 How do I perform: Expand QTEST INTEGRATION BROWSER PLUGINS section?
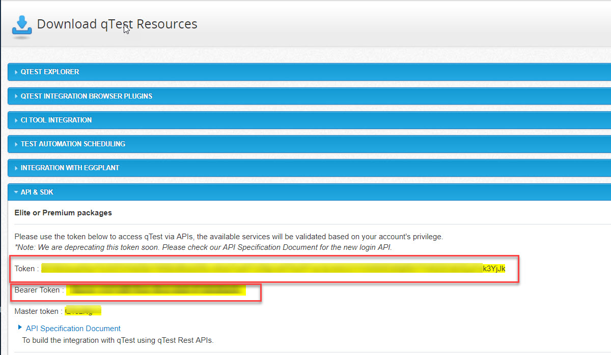point(309,96)
